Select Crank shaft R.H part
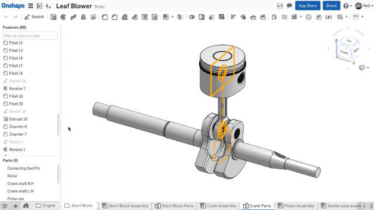The image size is (374, 210). (x=20, y=184)
